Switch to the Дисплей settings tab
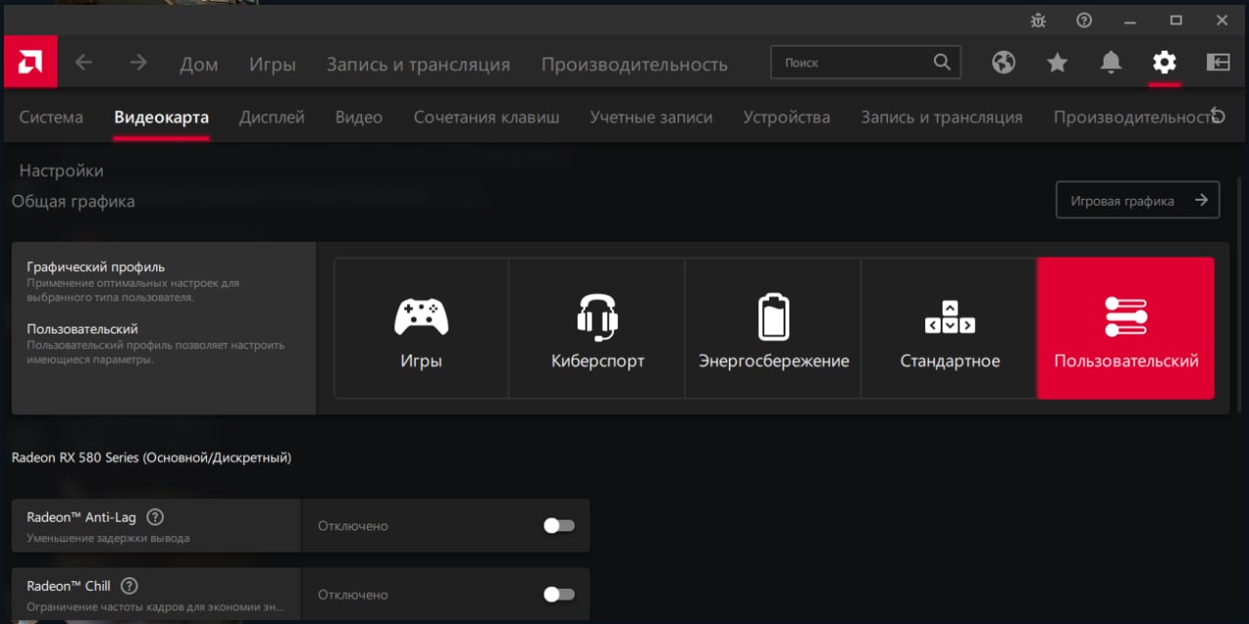The height and width of the screenshot is (624, 1249). 272,117
